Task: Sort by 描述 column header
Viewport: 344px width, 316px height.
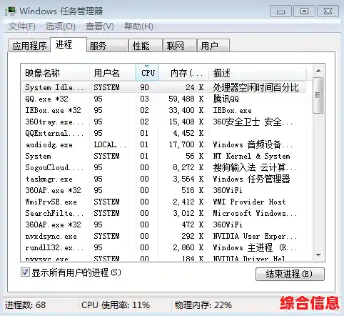Action: click(x=258, y=73)
